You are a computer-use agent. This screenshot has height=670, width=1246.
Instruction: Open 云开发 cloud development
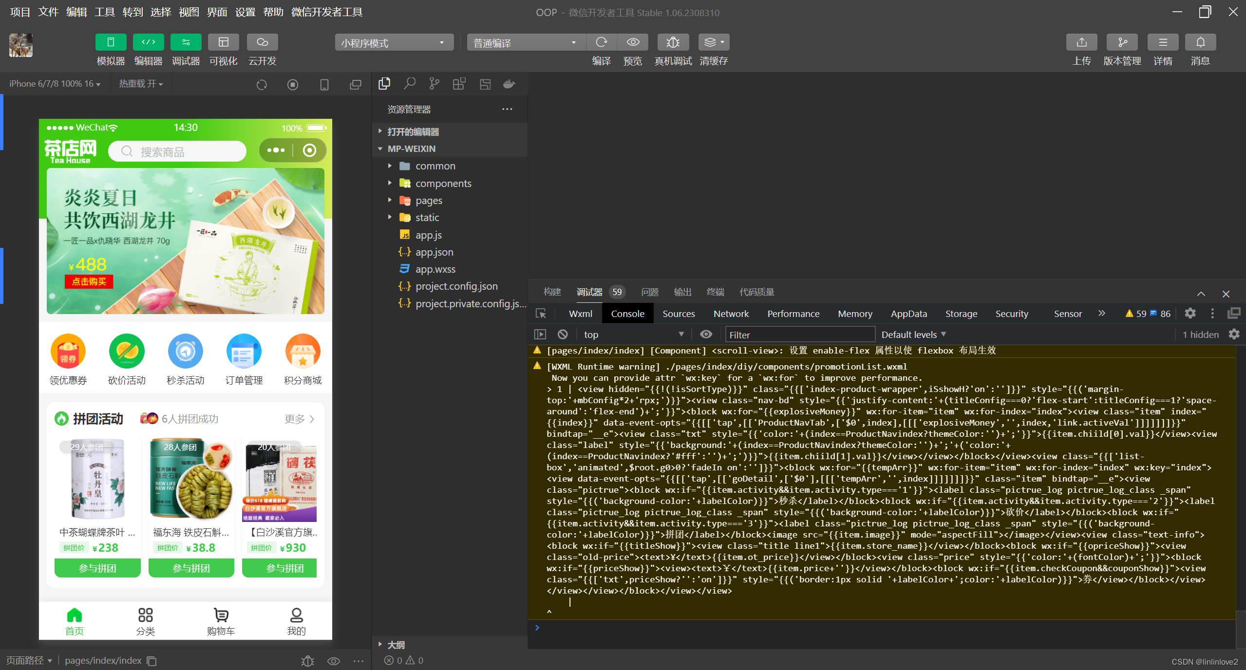coord(262,42)
